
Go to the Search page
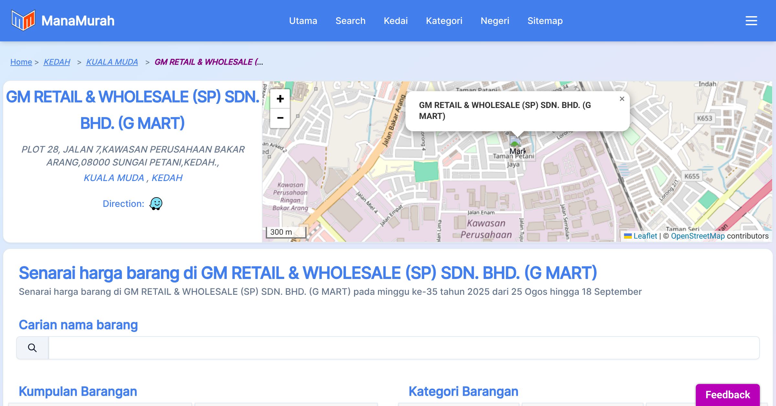(x=350, y=21)
